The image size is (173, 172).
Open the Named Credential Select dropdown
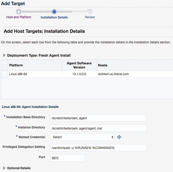pyautogui.click(x=82, y=137)
